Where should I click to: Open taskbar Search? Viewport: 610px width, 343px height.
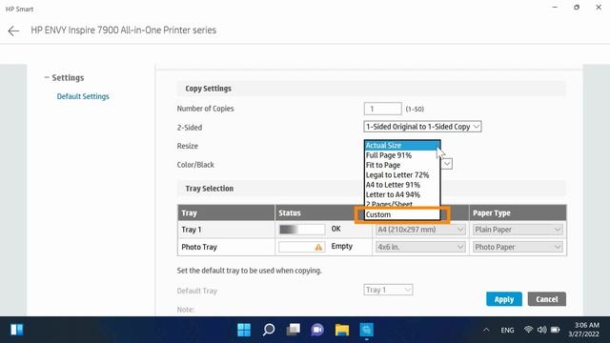(269, 330)
